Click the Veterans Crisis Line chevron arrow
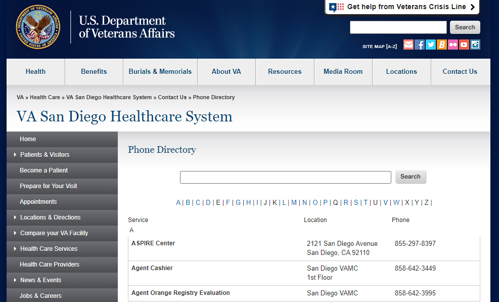The width and height of the screenshot is (499, 302). click(x=473, y=7)
